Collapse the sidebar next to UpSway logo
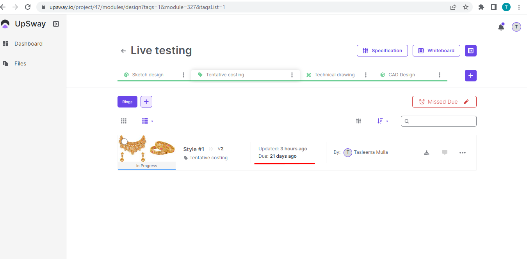Screen dimensions: 527x259 click(56, 24)
